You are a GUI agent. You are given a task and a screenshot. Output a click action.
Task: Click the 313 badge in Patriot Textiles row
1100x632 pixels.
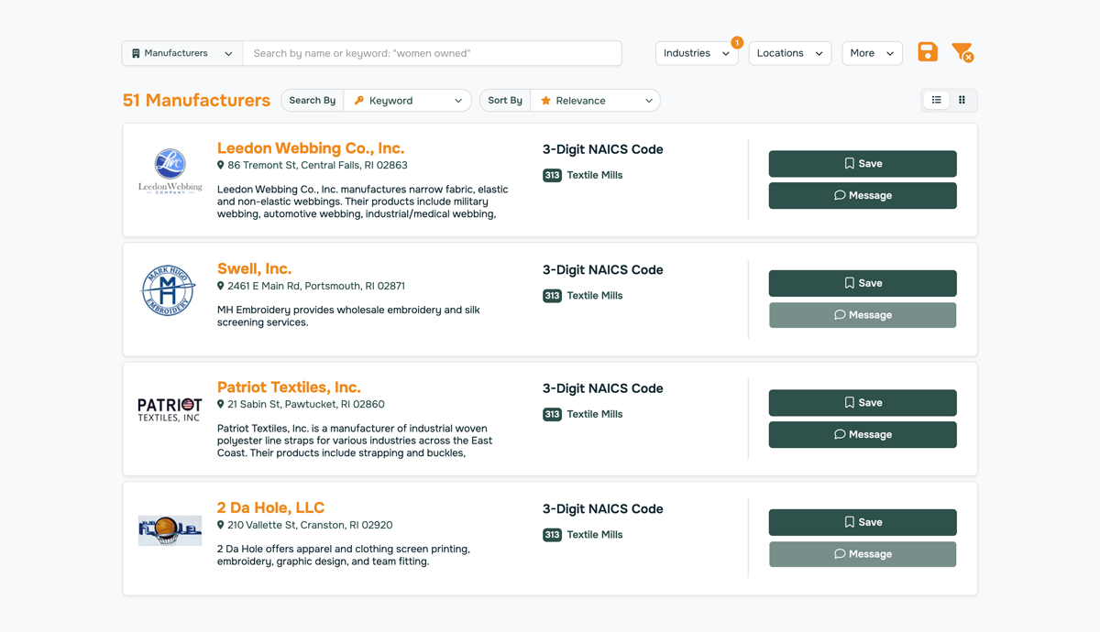coord(552,414)
